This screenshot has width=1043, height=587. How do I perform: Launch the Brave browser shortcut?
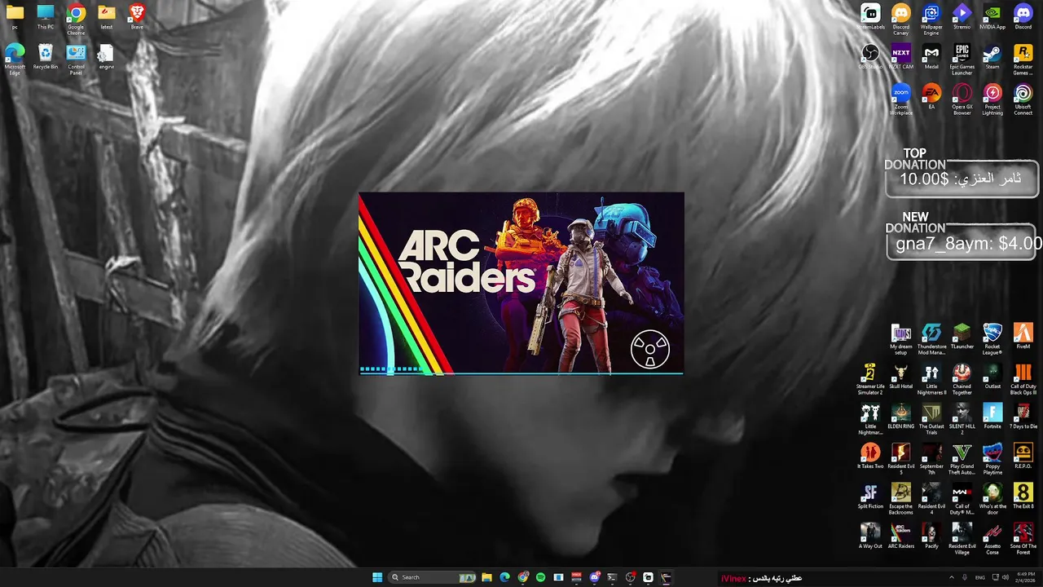137,16
